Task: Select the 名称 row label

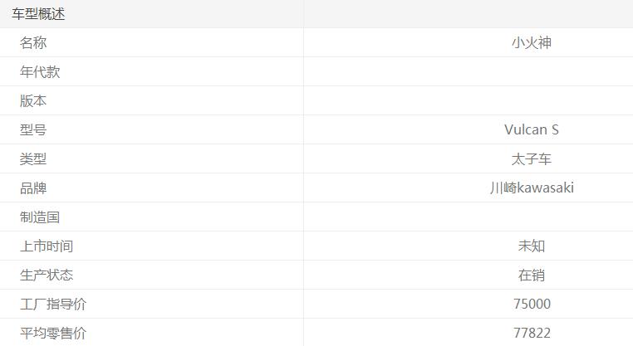Action: (x=33, y=43)
